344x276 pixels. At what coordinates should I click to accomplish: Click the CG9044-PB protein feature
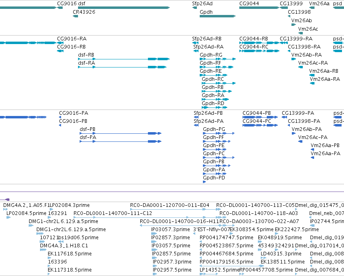pyautogui.click(x=260, y=117)
